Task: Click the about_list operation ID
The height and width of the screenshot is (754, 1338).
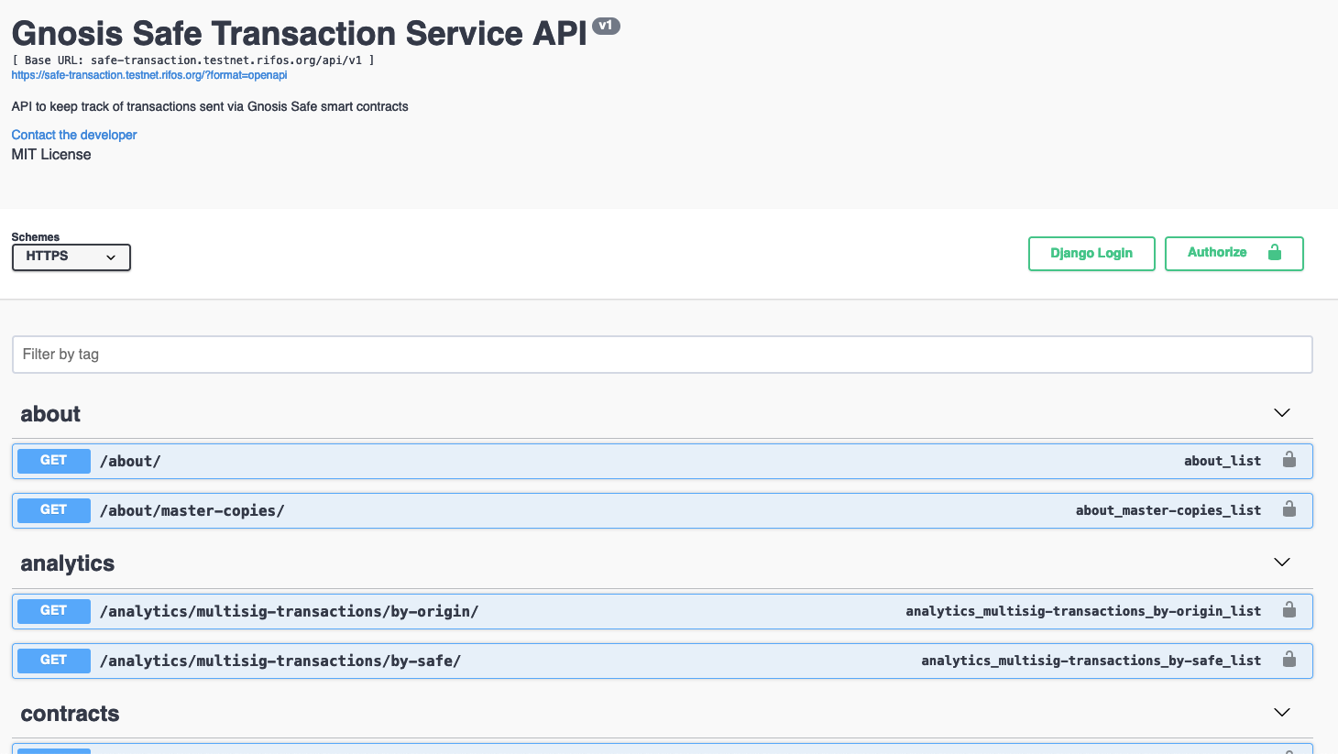Action: coord(1223,461)
